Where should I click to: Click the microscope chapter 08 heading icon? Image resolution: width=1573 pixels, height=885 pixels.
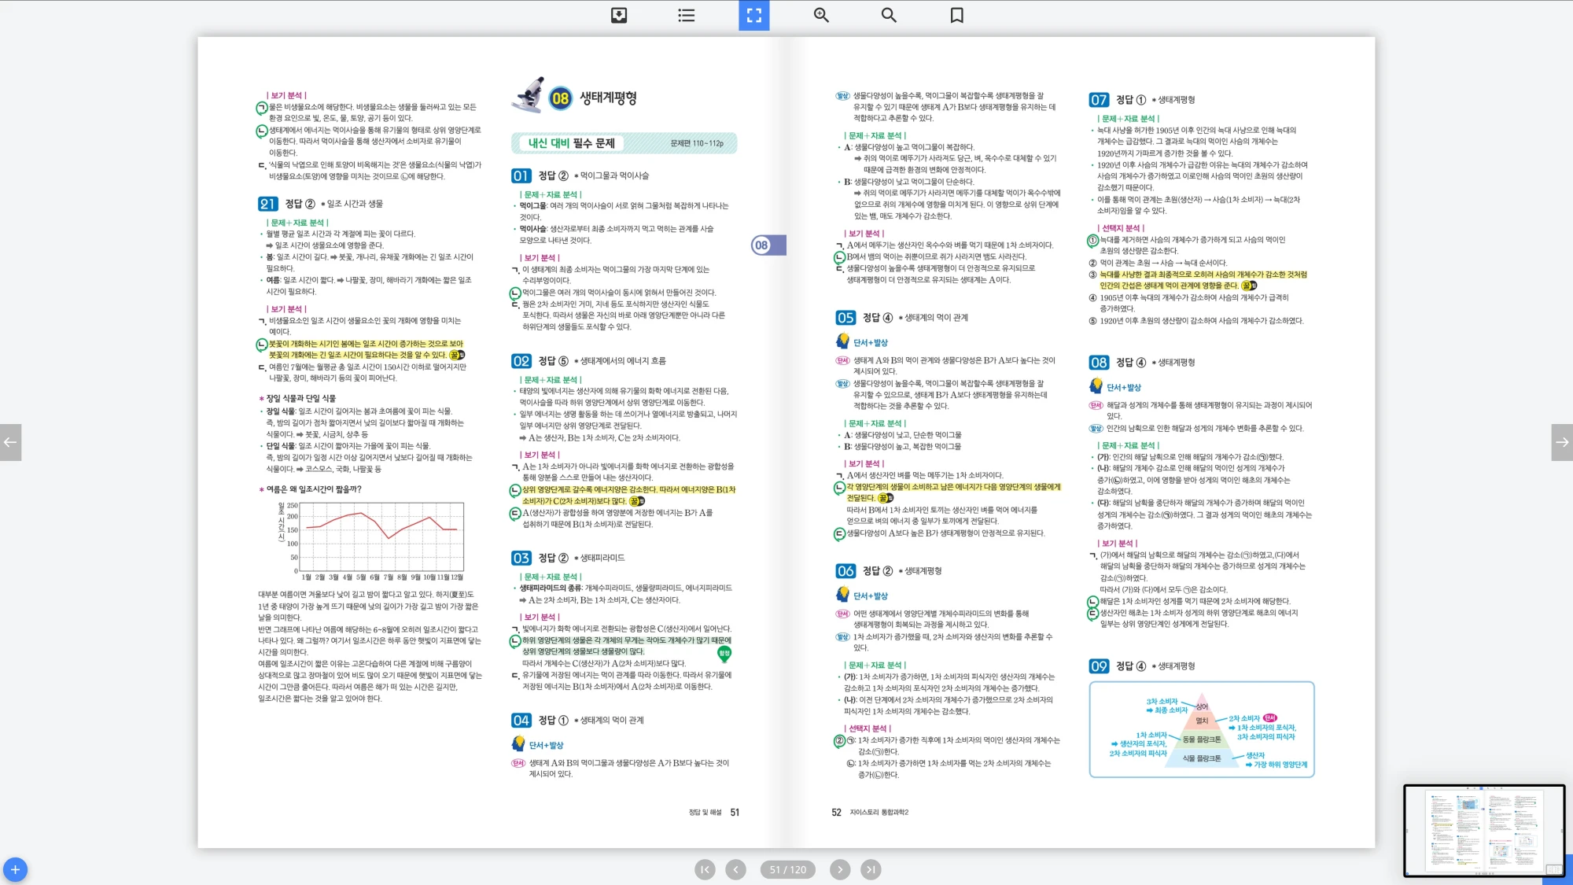(x=529, y=96)
